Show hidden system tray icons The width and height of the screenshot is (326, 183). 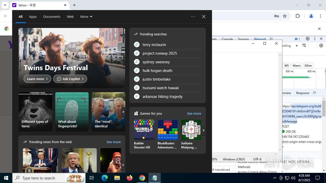click(x=275, y=178)
